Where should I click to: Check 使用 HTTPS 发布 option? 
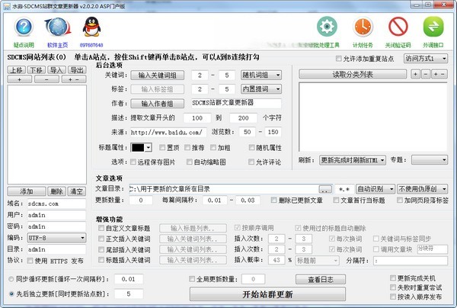[x=30, y=261]
